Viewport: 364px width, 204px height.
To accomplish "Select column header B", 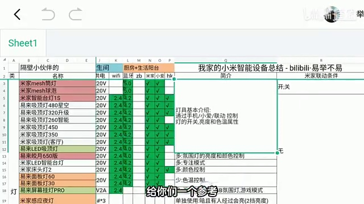I will point(29,61).
